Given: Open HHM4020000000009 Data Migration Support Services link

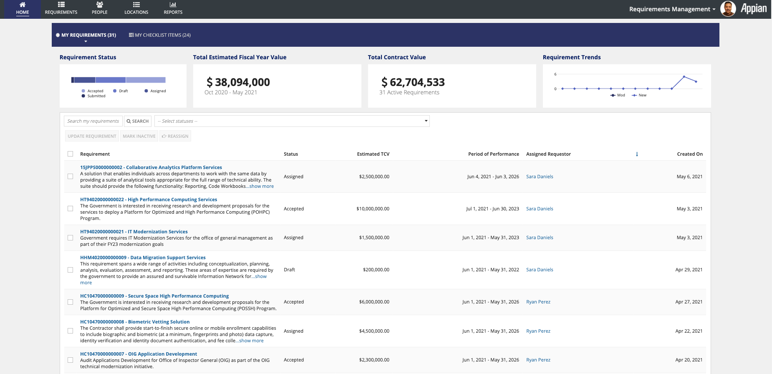Looking at the screenshot, I should point(143,258).
